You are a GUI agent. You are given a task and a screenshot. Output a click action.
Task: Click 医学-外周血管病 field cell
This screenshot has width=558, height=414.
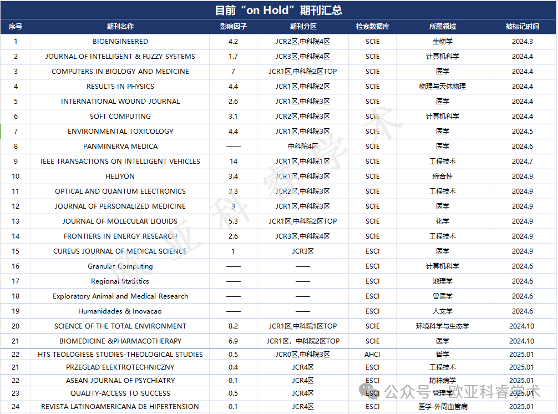click(442, 406)
